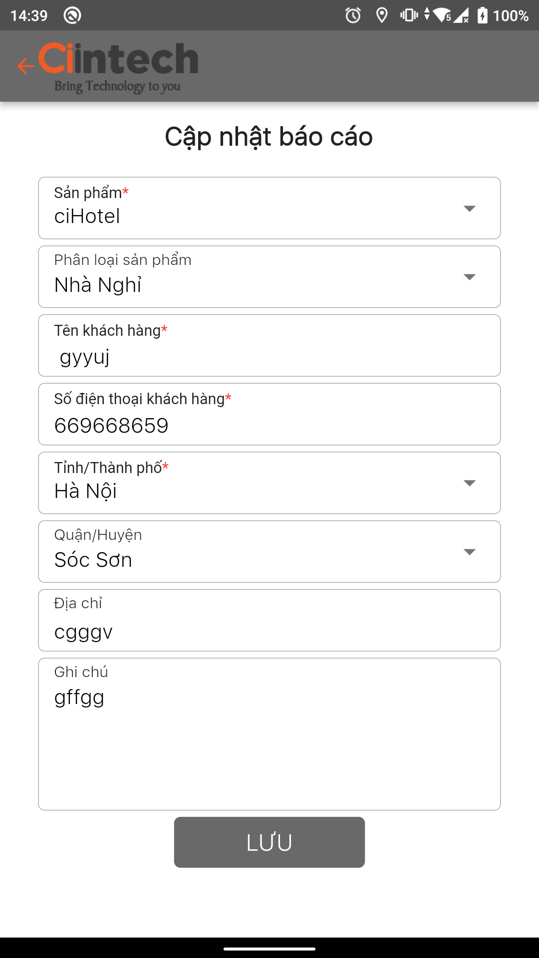Tap the alarm clock status icon

click(353, 15)
